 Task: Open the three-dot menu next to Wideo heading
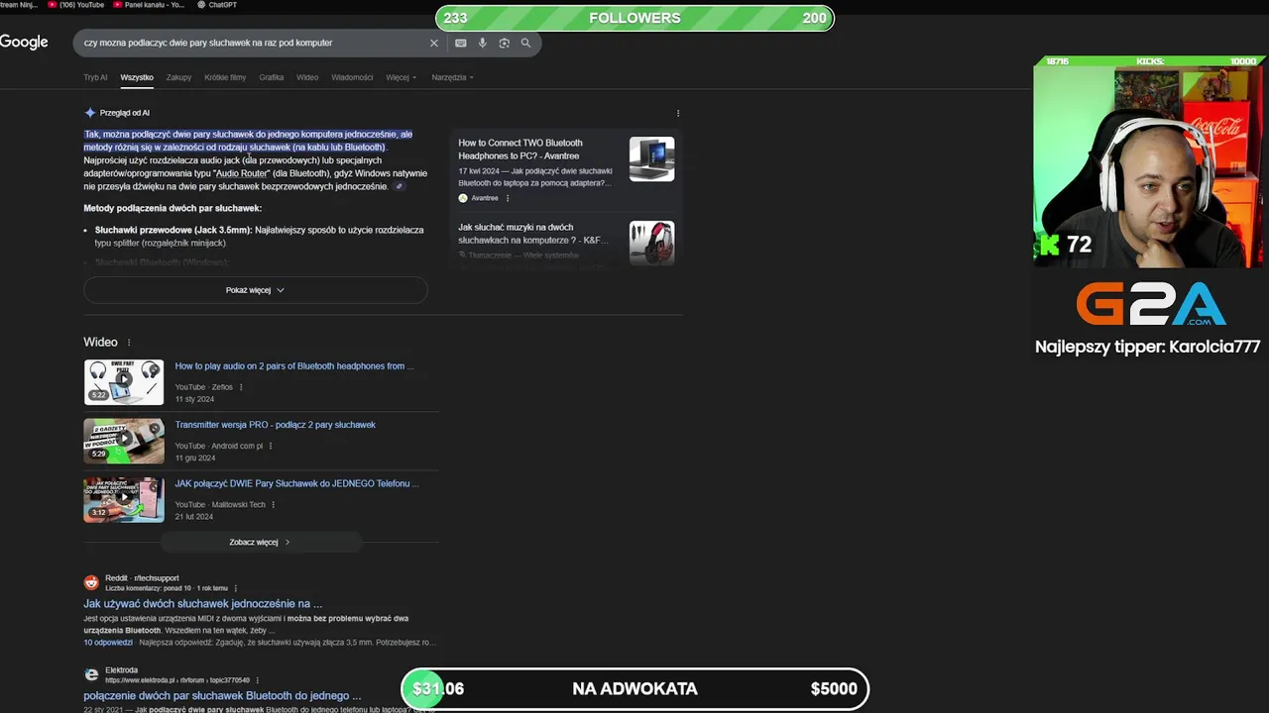[129, 343]
